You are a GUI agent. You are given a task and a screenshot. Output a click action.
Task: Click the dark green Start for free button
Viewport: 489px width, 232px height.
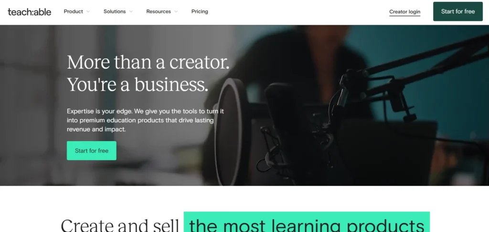tap(458, 11)
